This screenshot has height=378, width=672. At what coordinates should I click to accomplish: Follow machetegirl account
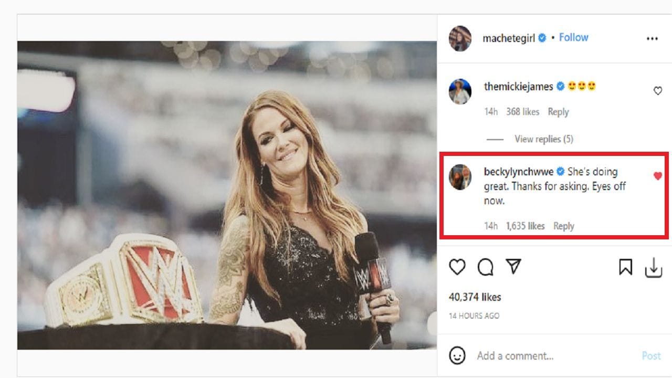click(573, 37)
